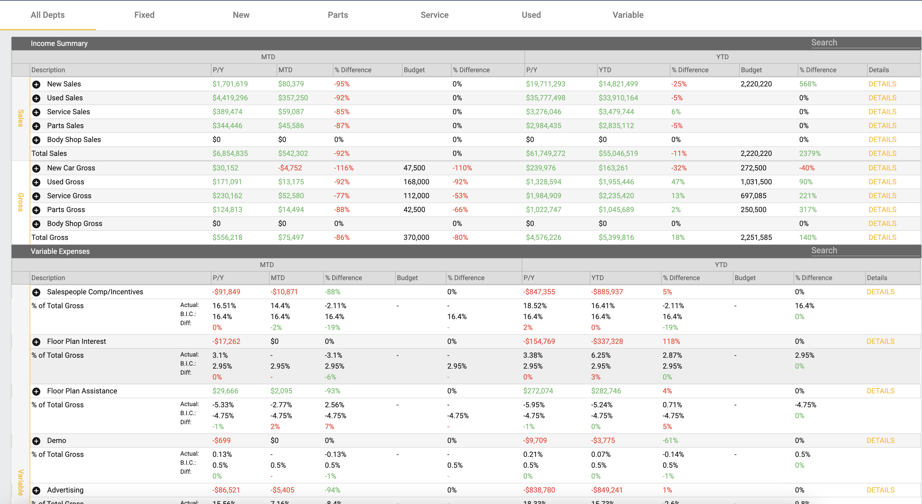Open DETAILS for Service Sales
The height and width of the screenshot is (504, 922).
pyautogui.click(x=882, y=112)
